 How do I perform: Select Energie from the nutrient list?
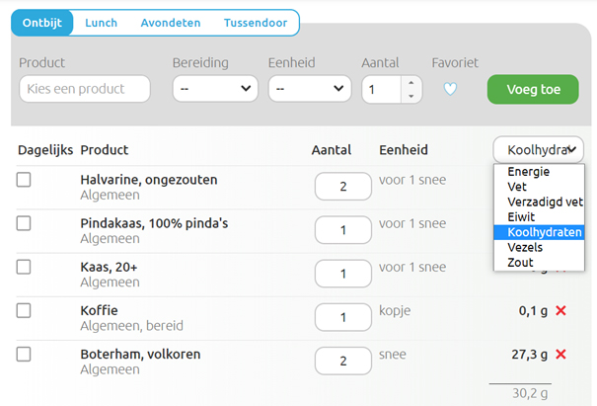[529, 172]
